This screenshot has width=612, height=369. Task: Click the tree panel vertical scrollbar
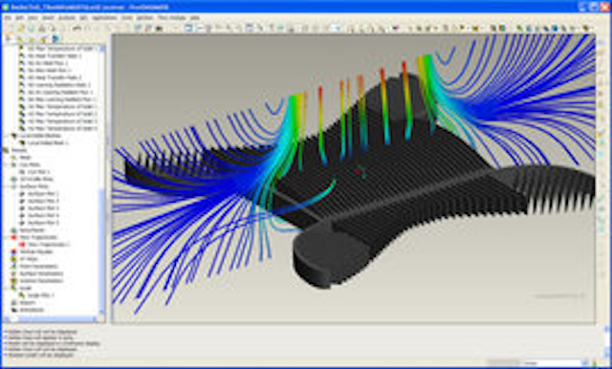click(102, 180)
